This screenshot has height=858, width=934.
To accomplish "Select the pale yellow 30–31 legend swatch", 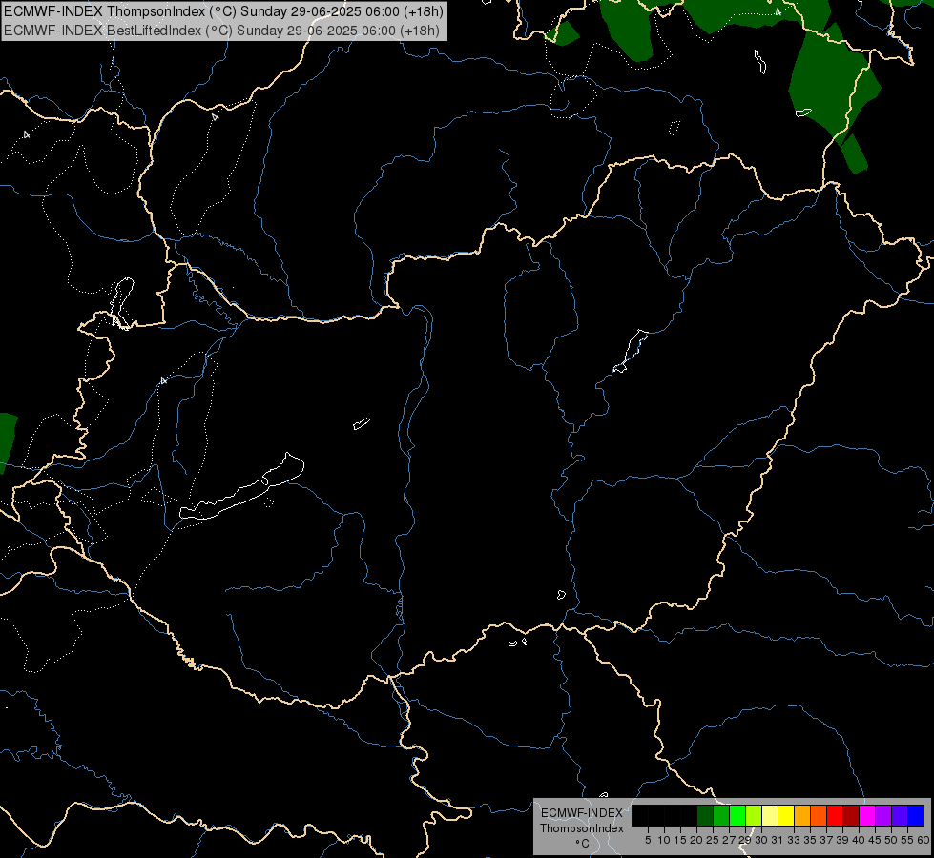I will tap(770, 815).
